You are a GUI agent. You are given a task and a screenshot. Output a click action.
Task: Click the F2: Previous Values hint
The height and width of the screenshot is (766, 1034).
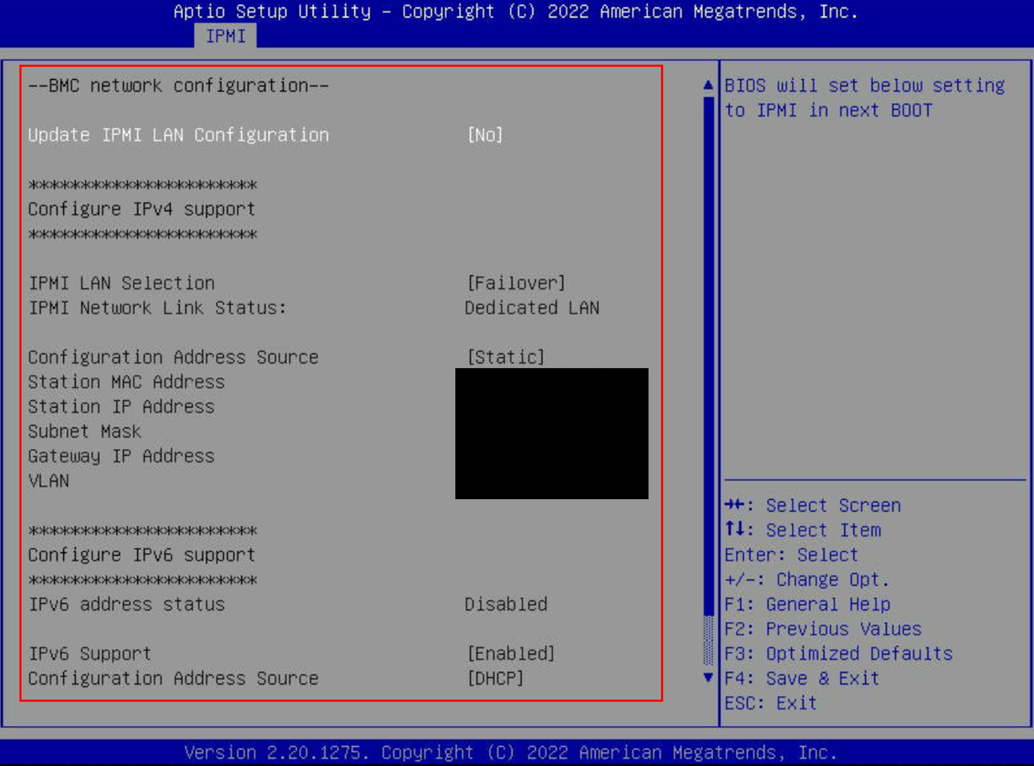click(x=823, y=629)
